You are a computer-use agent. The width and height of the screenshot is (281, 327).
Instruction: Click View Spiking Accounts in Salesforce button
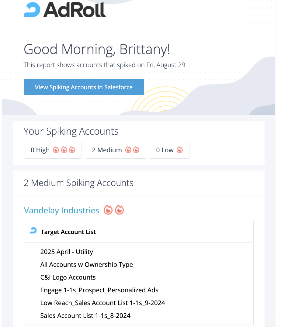(84, 87)
